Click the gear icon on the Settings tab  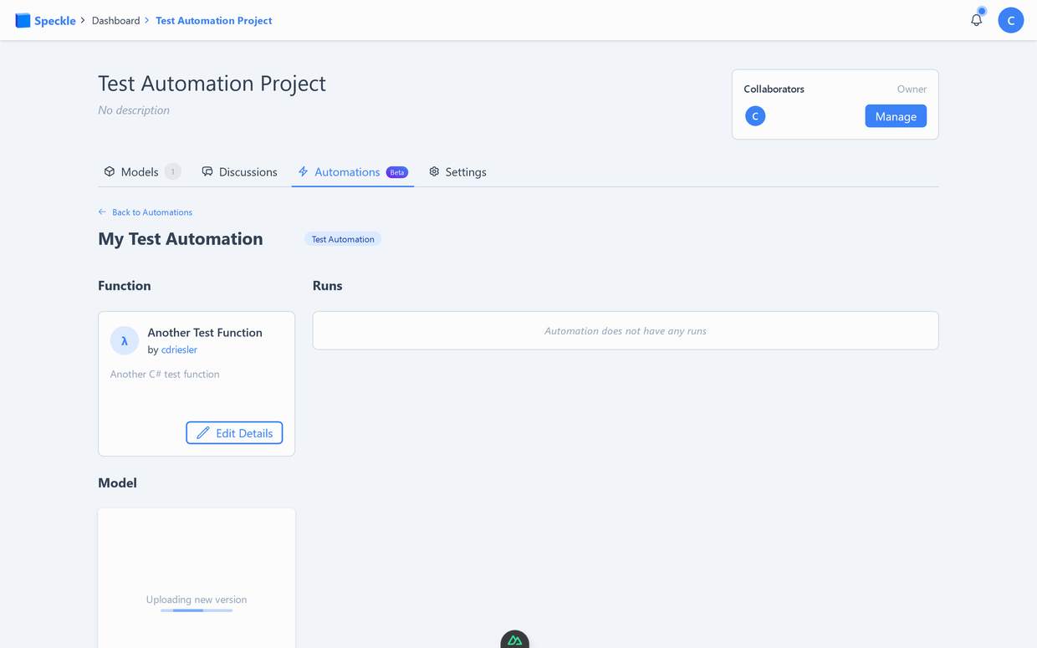click(x=434, y=171)
